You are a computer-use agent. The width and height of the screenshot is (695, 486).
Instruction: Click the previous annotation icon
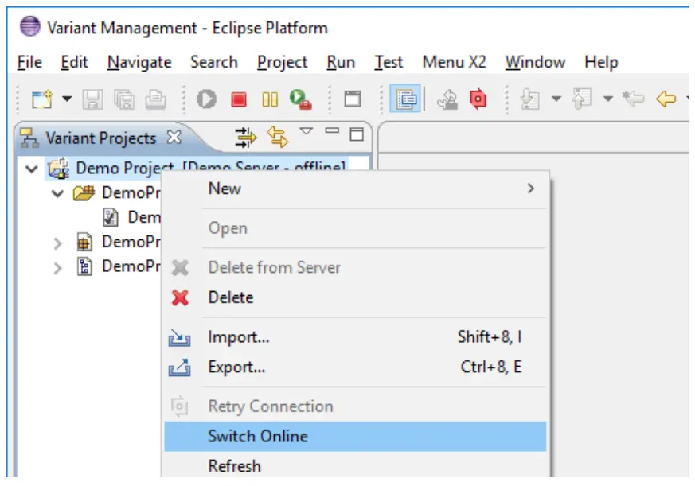point(581,99)
